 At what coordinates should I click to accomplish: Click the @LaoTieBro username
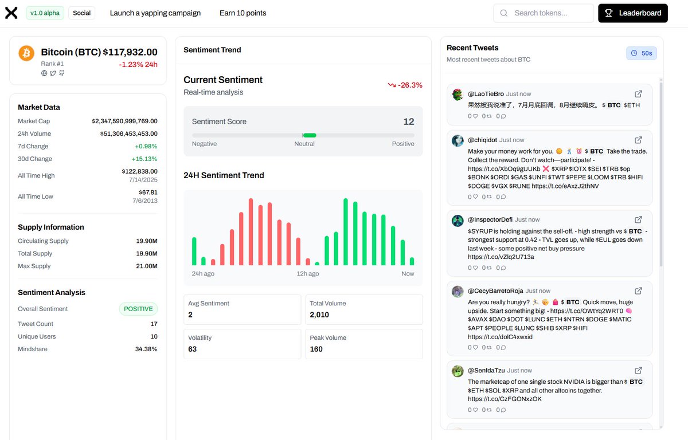click(486, 94)
